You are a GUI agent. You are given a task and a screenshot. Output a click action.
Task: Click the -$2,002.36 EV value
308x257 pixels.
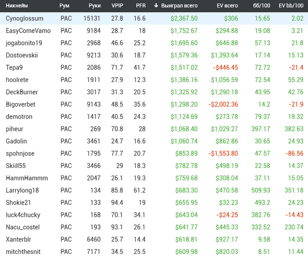(x=223, y=104)
